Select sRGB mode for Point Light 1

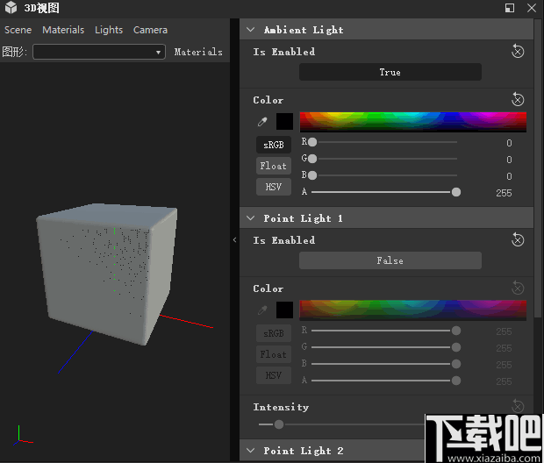(x=274, y=333)
